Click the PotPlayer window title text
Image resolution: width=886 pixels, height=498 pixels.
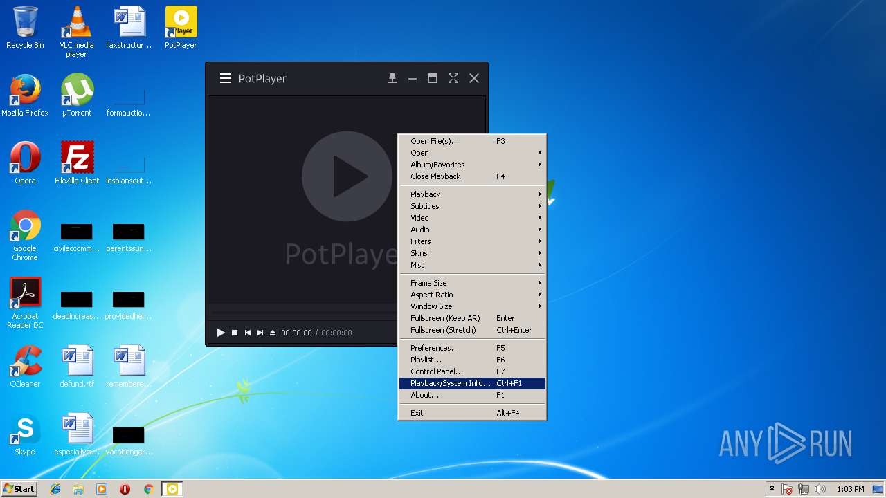[262, 78]
